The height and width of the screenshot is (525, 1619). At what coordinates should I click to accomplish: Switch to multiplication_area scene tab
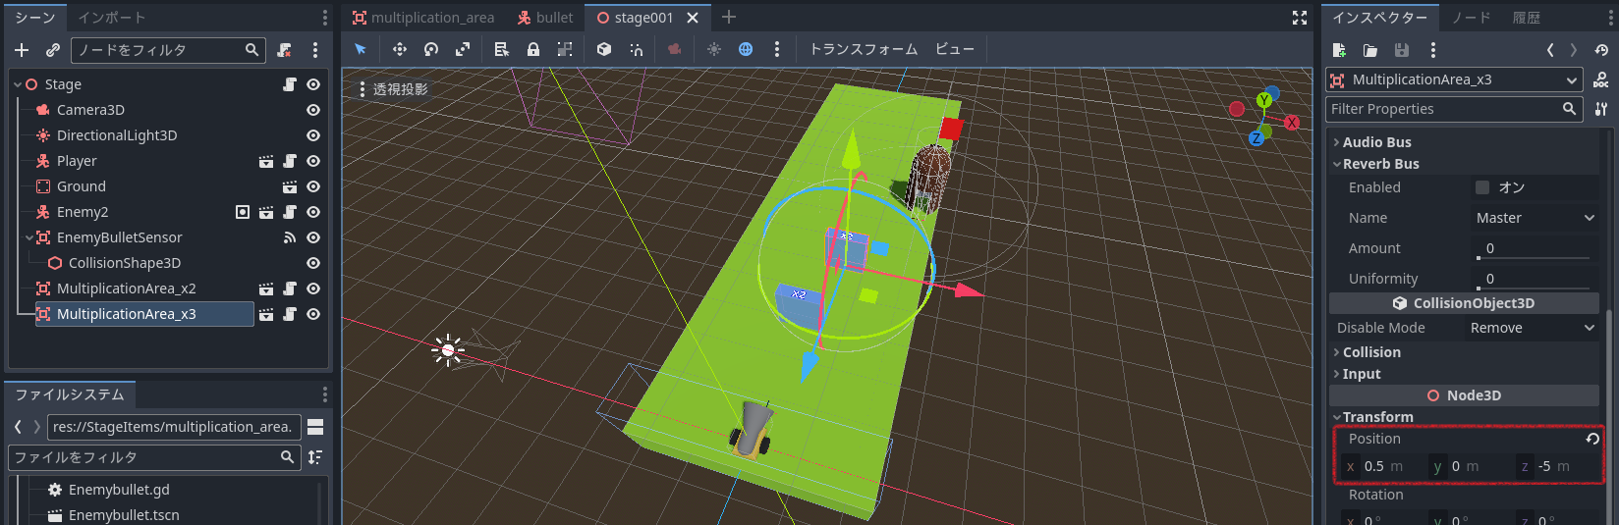[422, 18]
